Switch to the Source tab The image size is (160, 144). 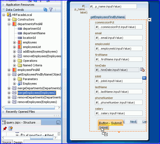pos(7,142)
